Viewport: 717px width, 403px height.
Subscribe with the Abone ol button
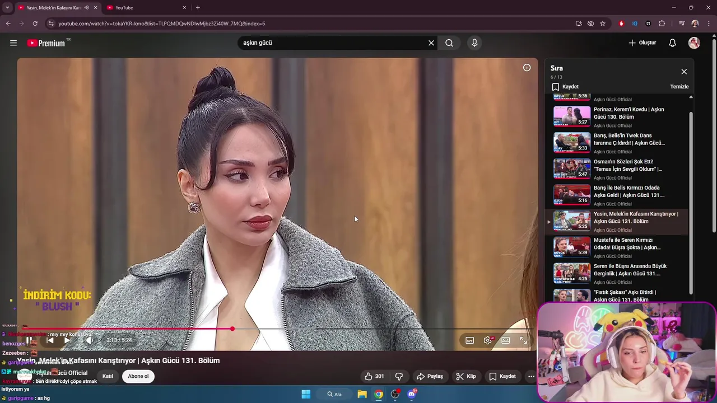pos(138,376)
